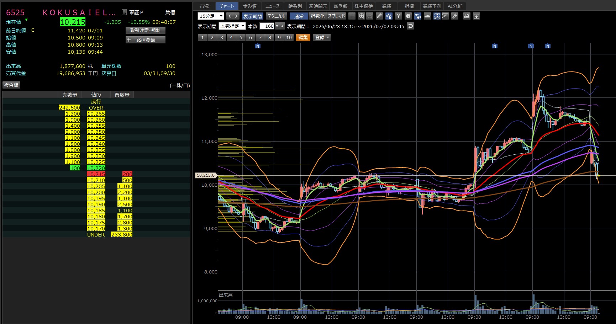Open the 指標 tab
The width and height of the screenshot is (616, 324).
point(409,6)
